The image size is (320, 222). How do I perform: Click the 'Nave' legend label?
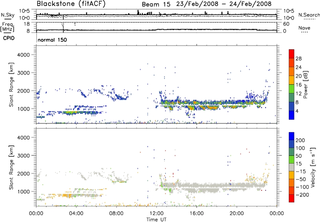point(304,28)
